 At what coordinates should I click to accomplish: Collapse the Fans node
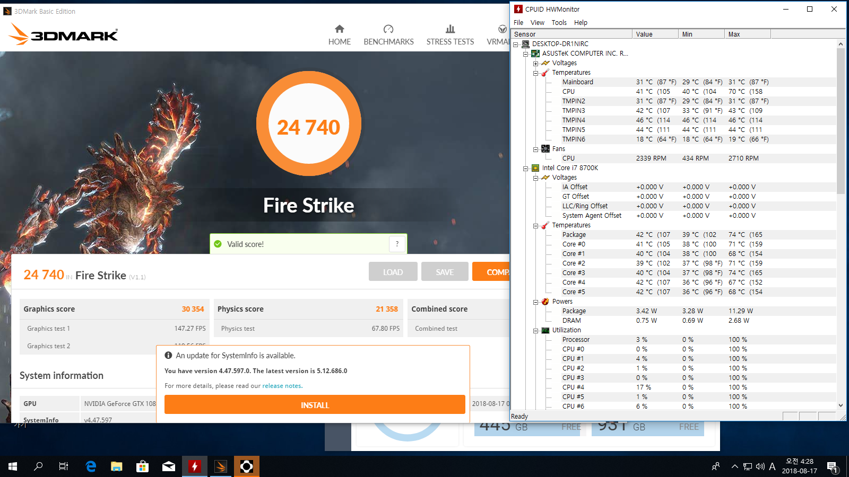pyautogui.click(x=536, y=149)
